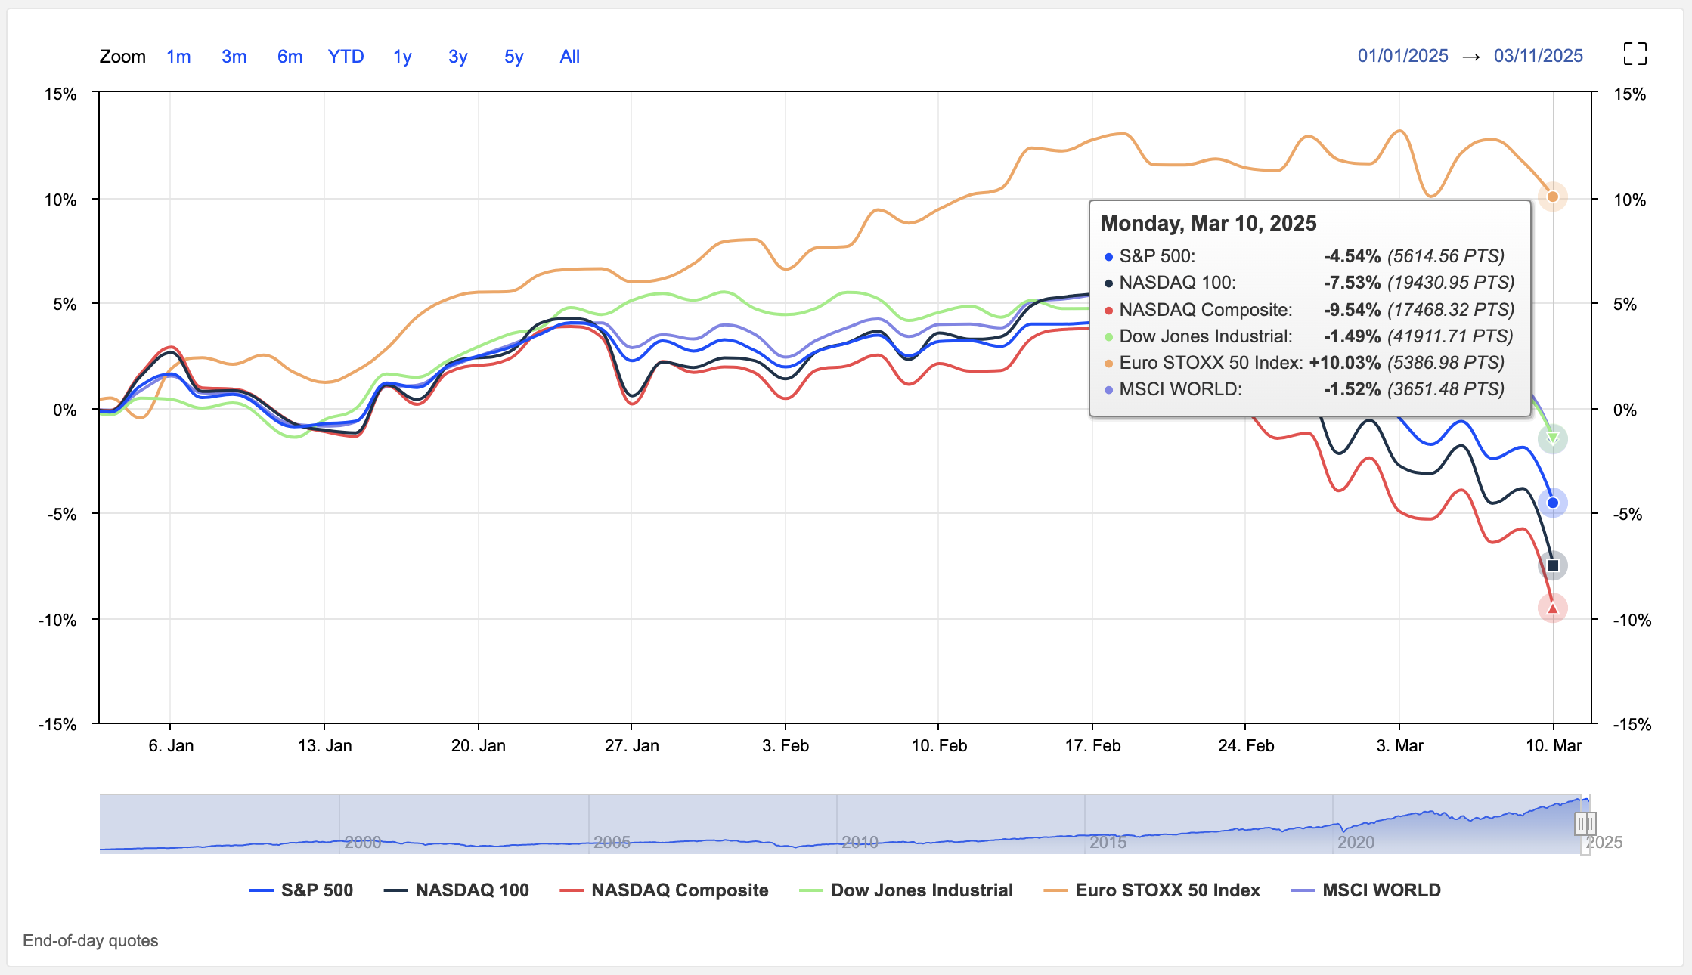Click the 2020 area in the navigator
The width and height of the screenshot is (1692, 975).
(1356, 841)
